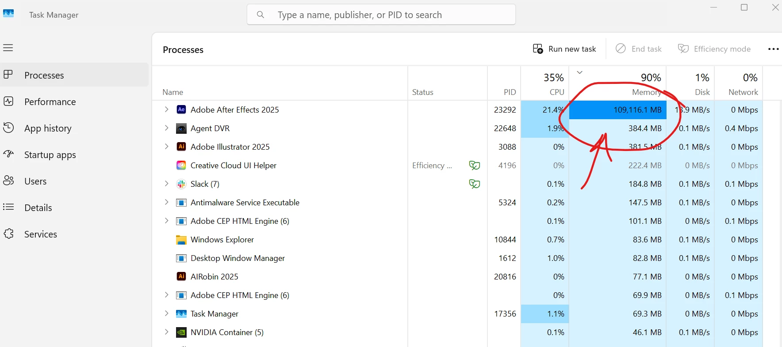The image size is (782, 347).
Task: Click the Desktop Window Manager icon
Action: click(181, 258)
